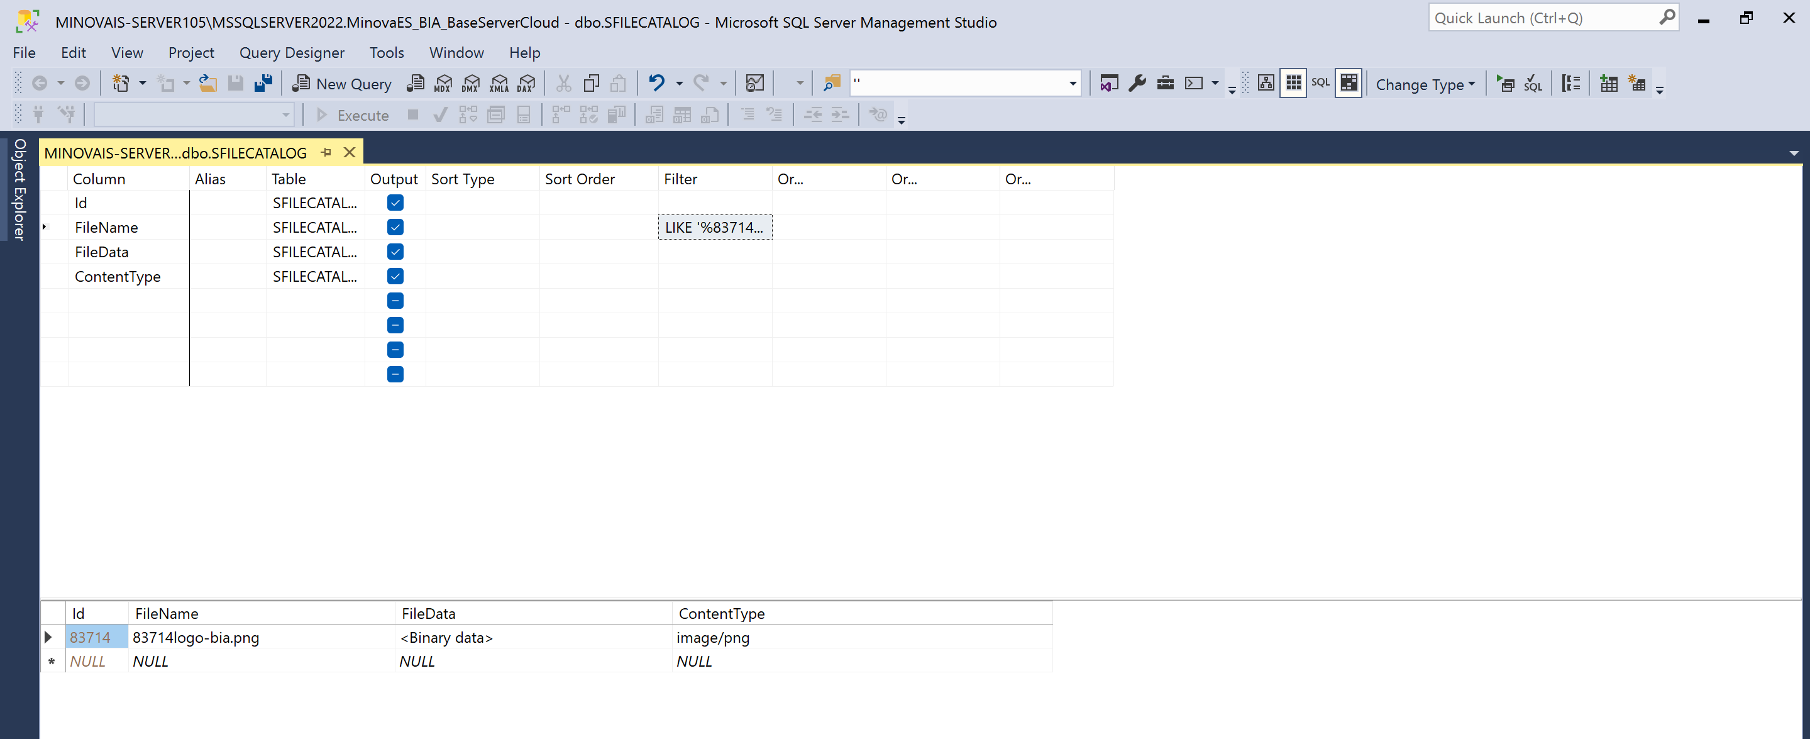The height and width of the screenshot is (739, 1810).
Task: Click the Save All icon
Action: pos(263,84)
